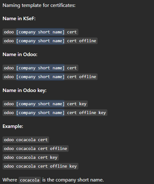154x184 pixels.
Task: Click the highlighted '[company short name]' in the KSeF cert line
Action: (40, 32)
